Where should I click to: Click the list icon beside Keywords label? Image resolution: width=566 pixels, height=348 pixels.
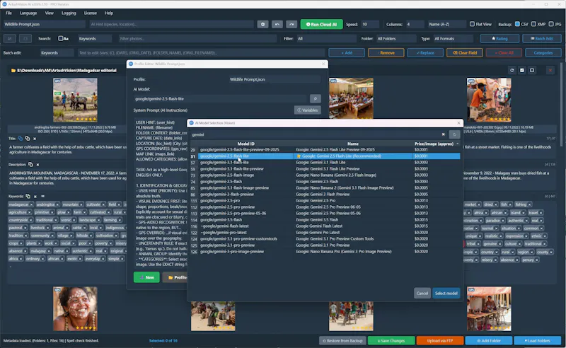[x=42, y=197]
